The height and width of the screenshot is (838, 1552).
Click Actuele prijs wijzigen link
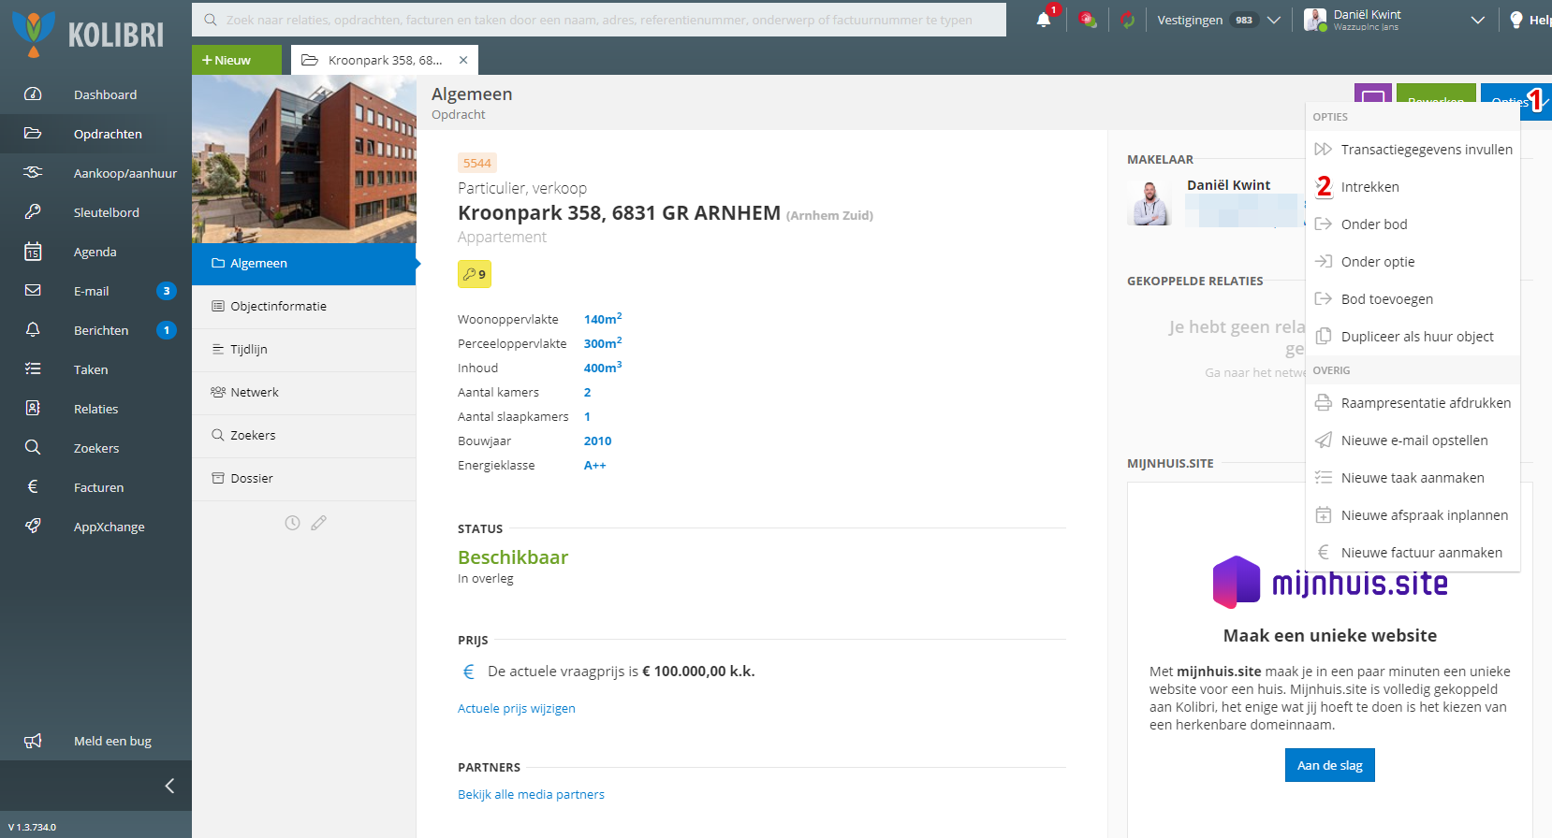pos(517,708)
